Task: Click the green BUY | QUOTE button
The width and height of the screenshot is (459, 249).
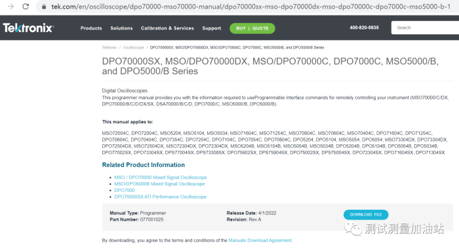Action: coord(252,28)
